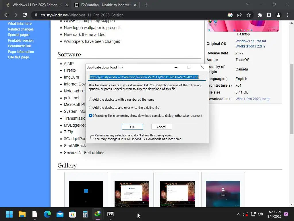294x221 pixels.
Task: Open the Mail app from the taskbar
Action: pos(60,214)
